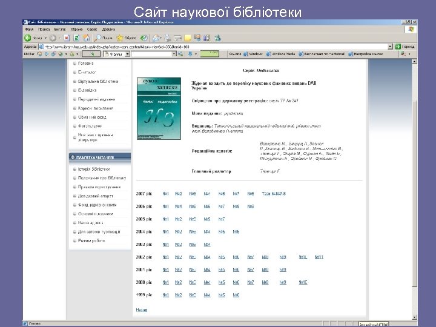436x327 pixels.
Task: Click the journal cover thumbnail image
Action: point(159,108)
